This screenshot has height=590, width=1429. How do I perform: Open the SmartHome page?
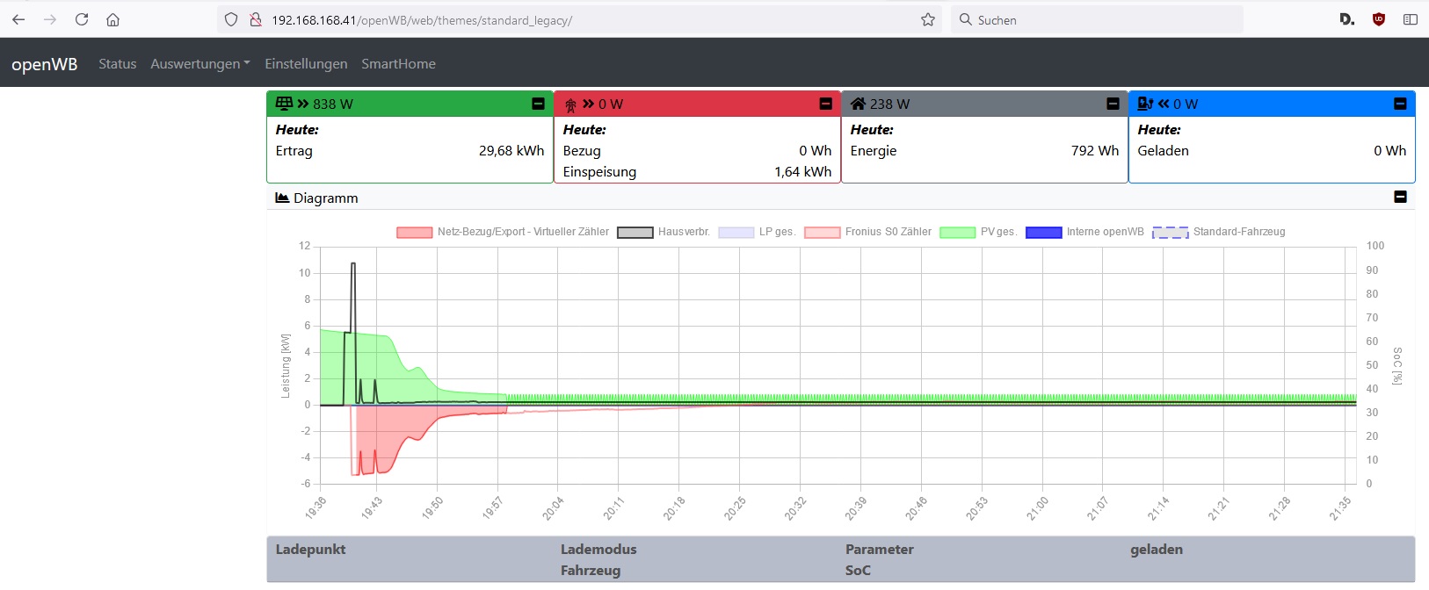pyautogui.click(x=398, y=63)
